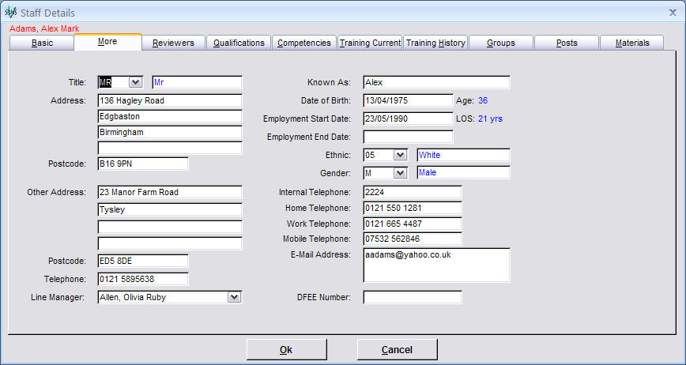Open the Reviewers tab
The image size is (686, 365).
tap(173, 43)
